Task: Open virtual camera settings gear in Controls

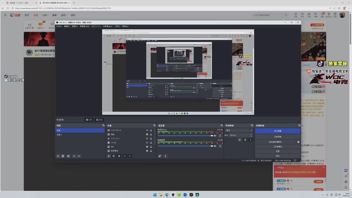Action: 298,142
